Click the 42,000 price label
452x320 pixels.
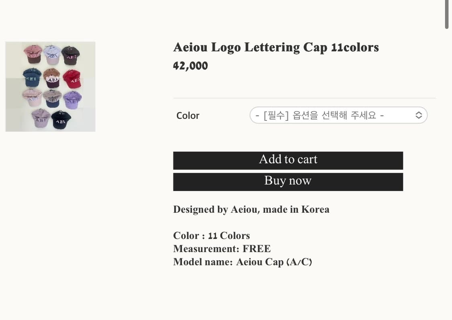pos(190,64)
